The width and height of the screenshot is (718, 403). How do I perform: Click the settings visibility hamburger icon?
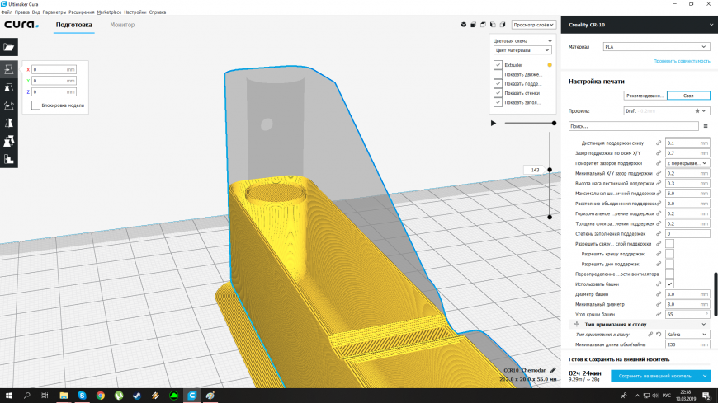(x=705, y=126)
